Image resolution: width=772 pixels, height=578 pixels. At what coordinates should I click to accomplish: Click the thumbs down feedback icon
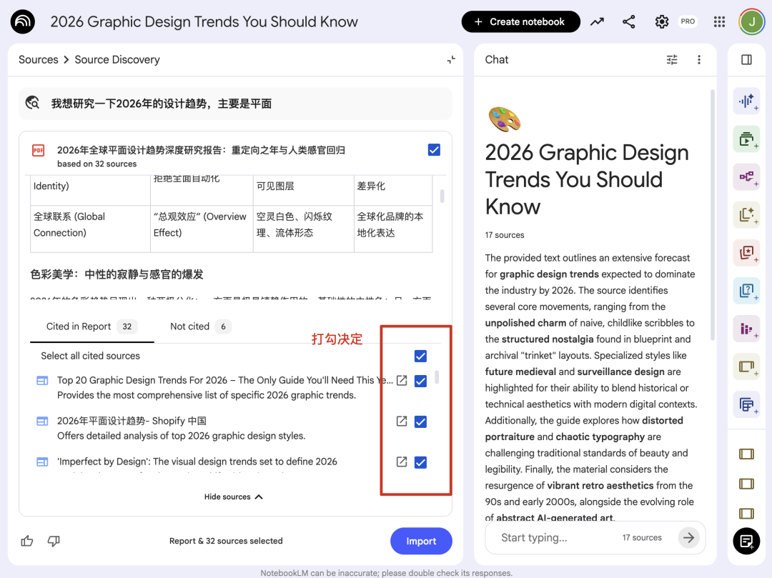54,541
